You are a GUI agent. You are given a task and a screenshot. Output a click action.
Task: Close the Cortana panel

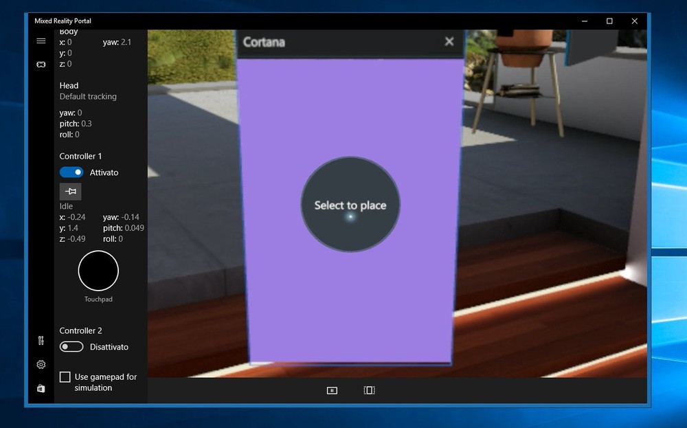pyautogui.click(x=449, y=41)
